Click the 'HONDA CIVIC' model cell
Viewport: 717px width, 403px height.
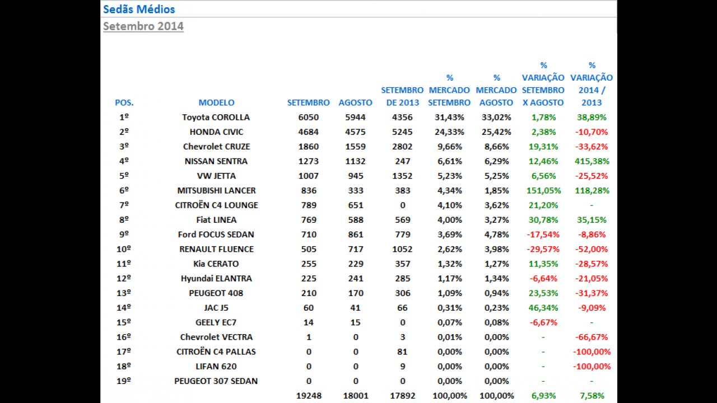tap(216, 132)
